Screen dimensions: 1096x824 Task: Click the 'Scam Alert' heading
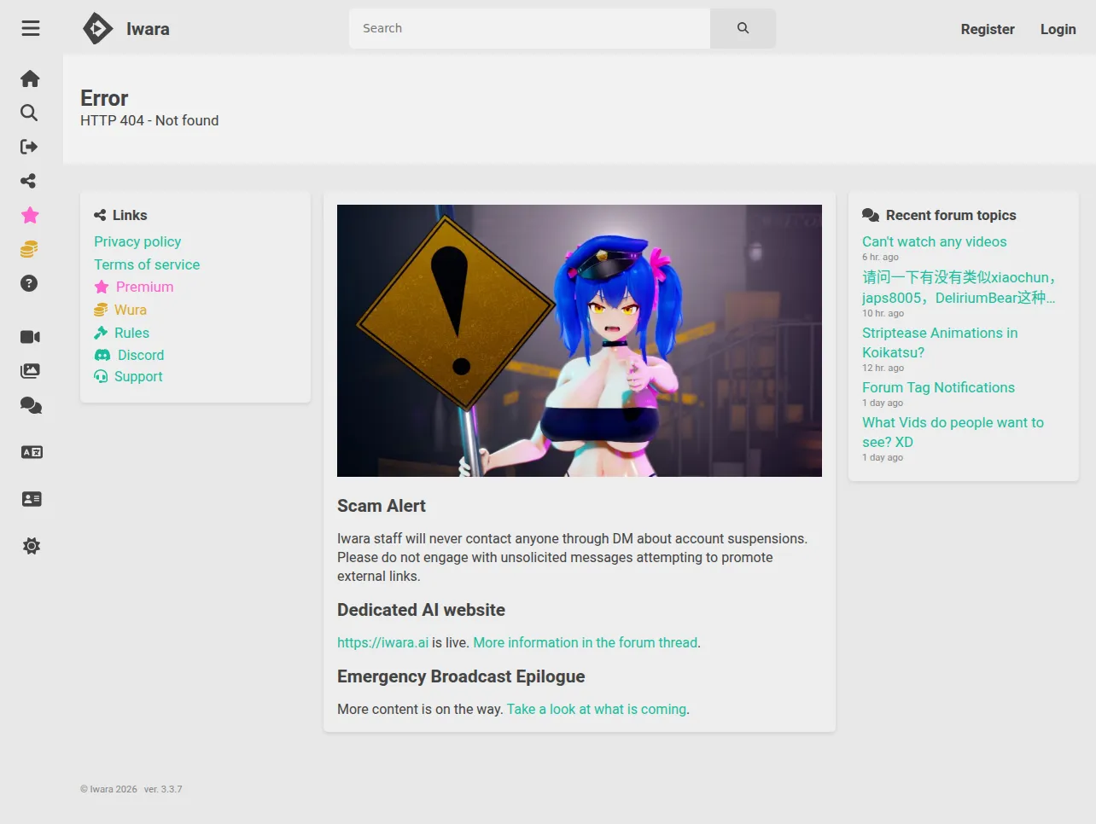(x=382, y=506)
